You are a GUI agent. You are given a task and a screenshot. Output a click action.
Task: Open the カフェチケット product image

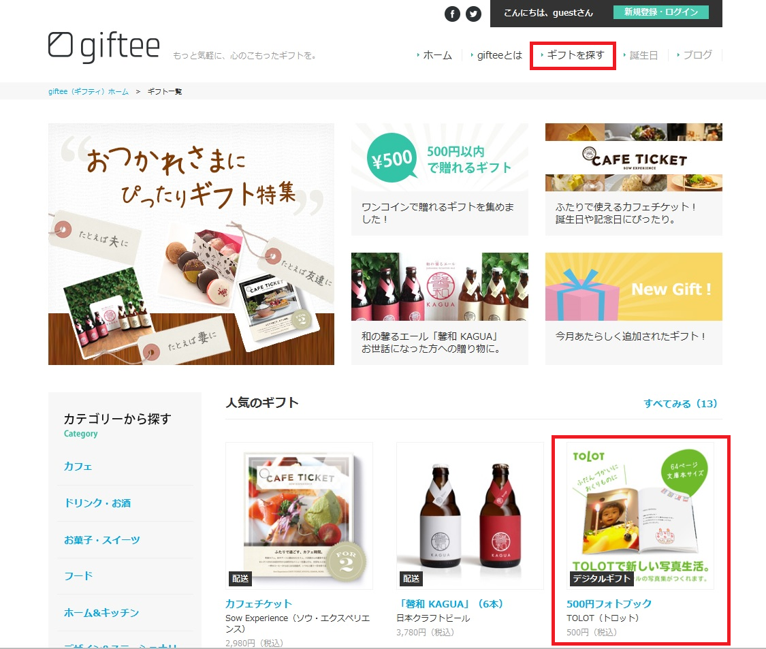pos(299,516)
